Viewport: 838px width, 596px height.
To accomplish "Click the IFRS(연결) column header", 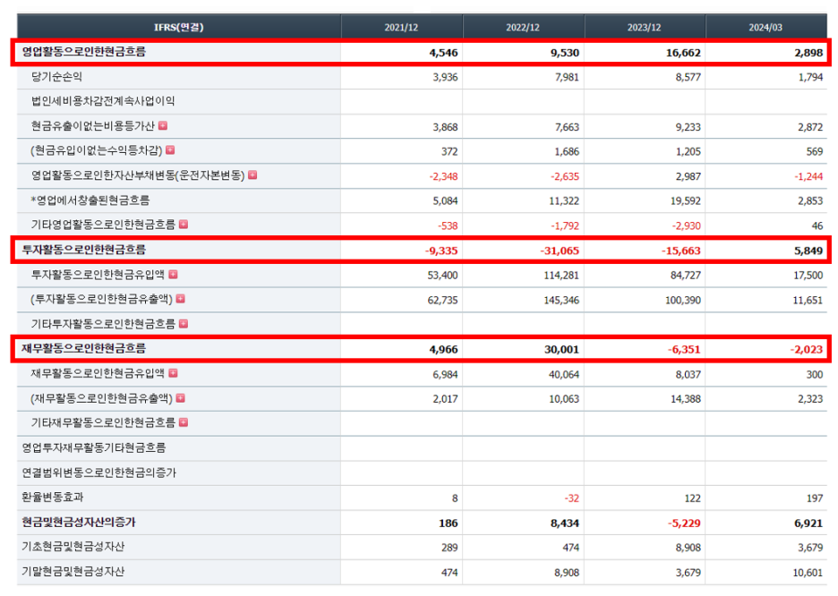I will coord(179,27).
